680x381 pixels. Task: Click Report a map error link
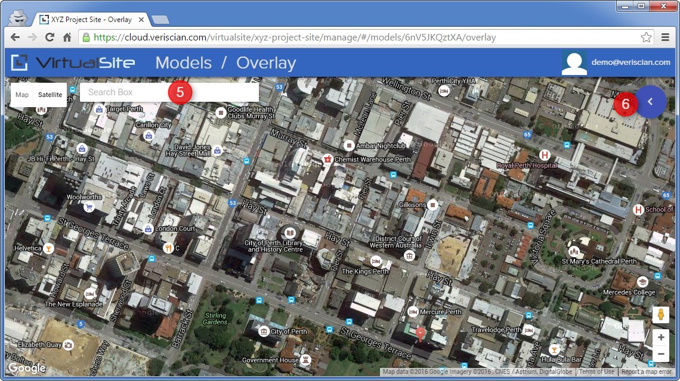[x=646, y=371]
